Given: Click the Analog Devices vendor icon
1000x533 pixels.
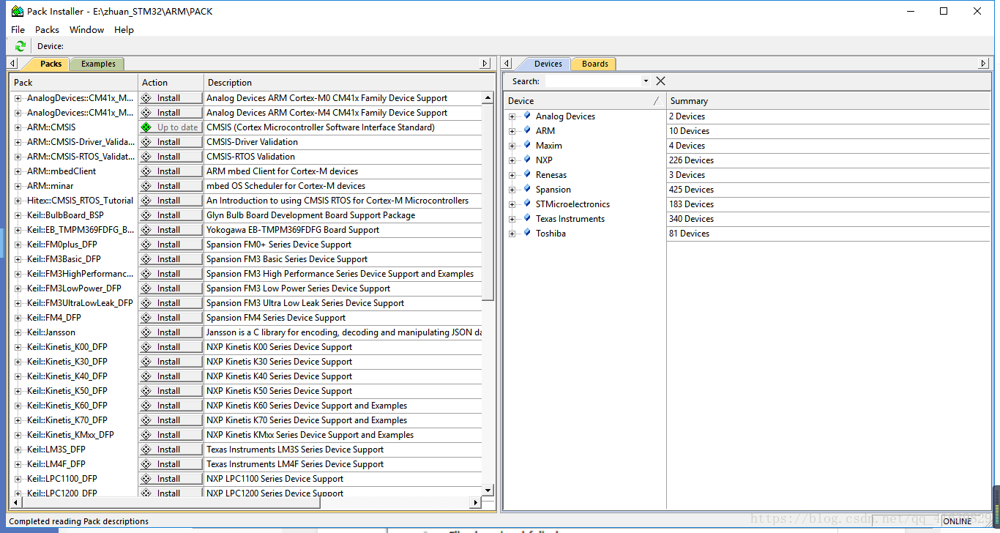Looking at the screenshot, I should pos(527,116).
